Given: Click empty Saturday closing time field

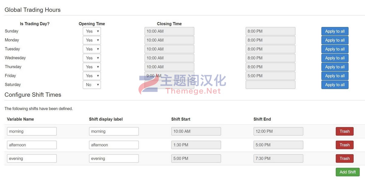Looking at the screenshot, I should pos(270,85).
